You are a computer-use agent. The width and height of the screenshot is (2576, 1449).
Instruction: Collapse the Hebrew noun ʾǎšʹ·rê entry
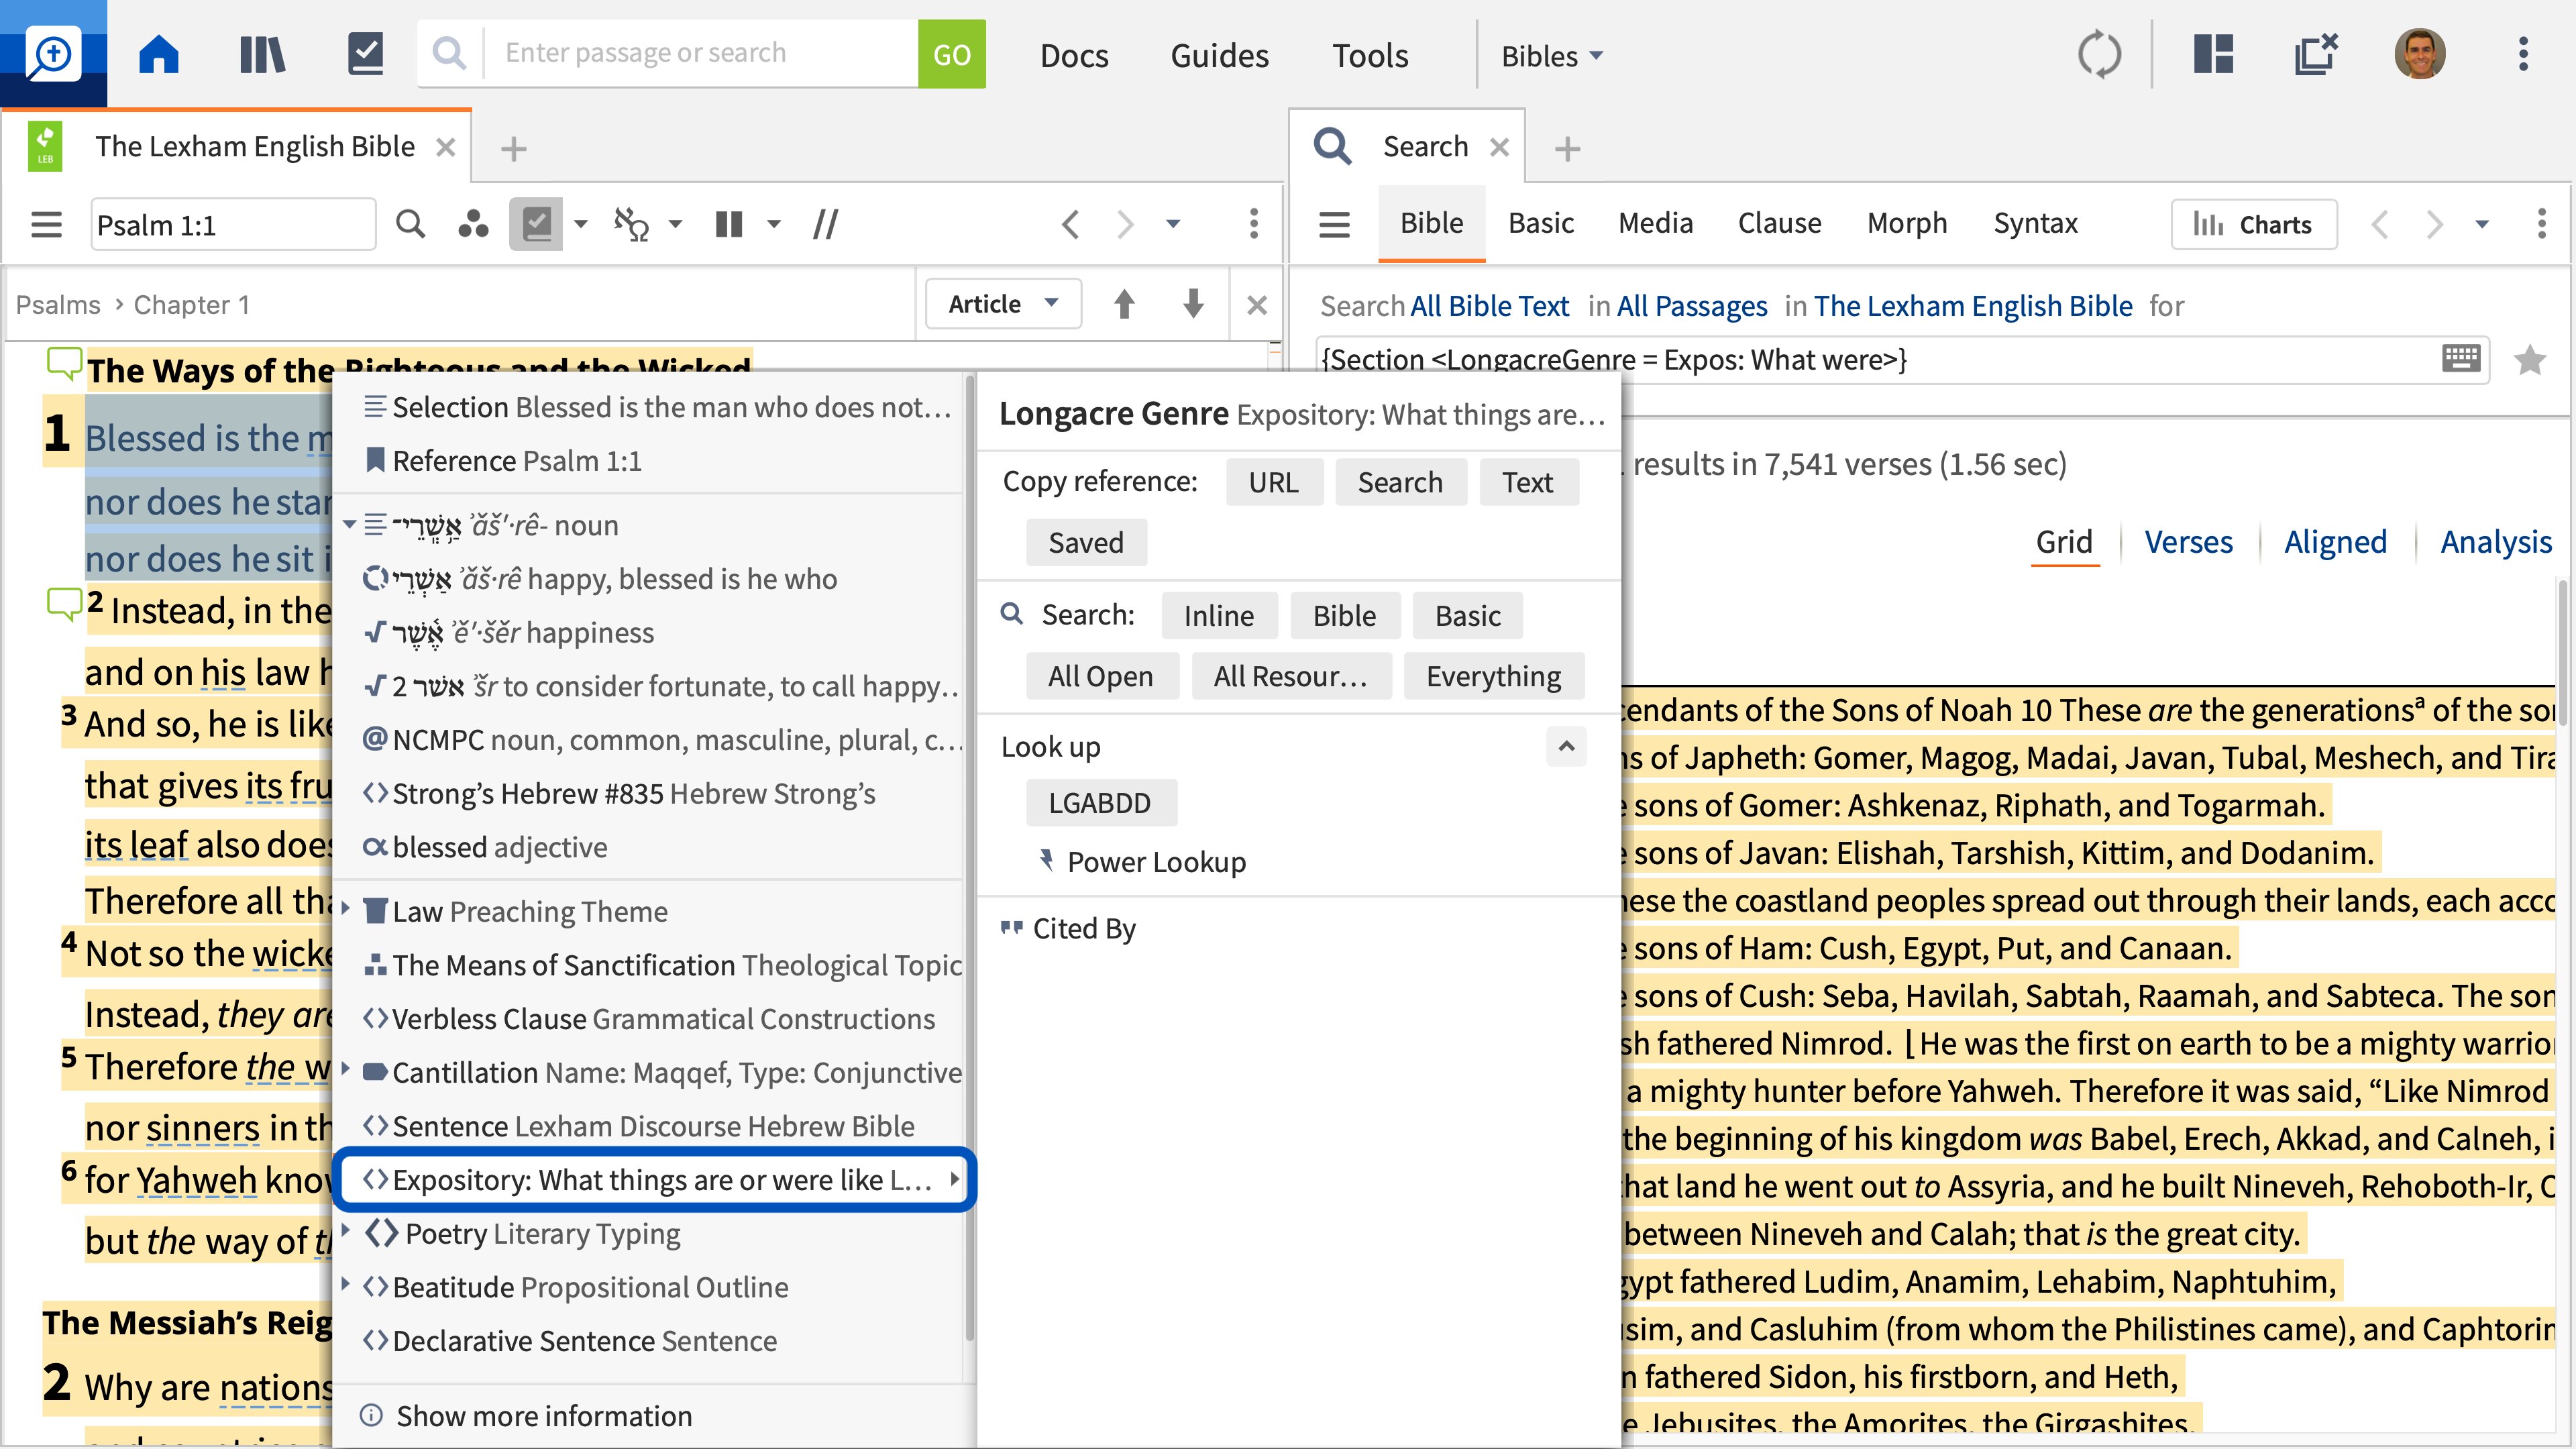[349, 524]
